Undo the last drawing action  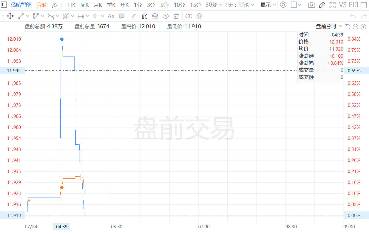353,16
